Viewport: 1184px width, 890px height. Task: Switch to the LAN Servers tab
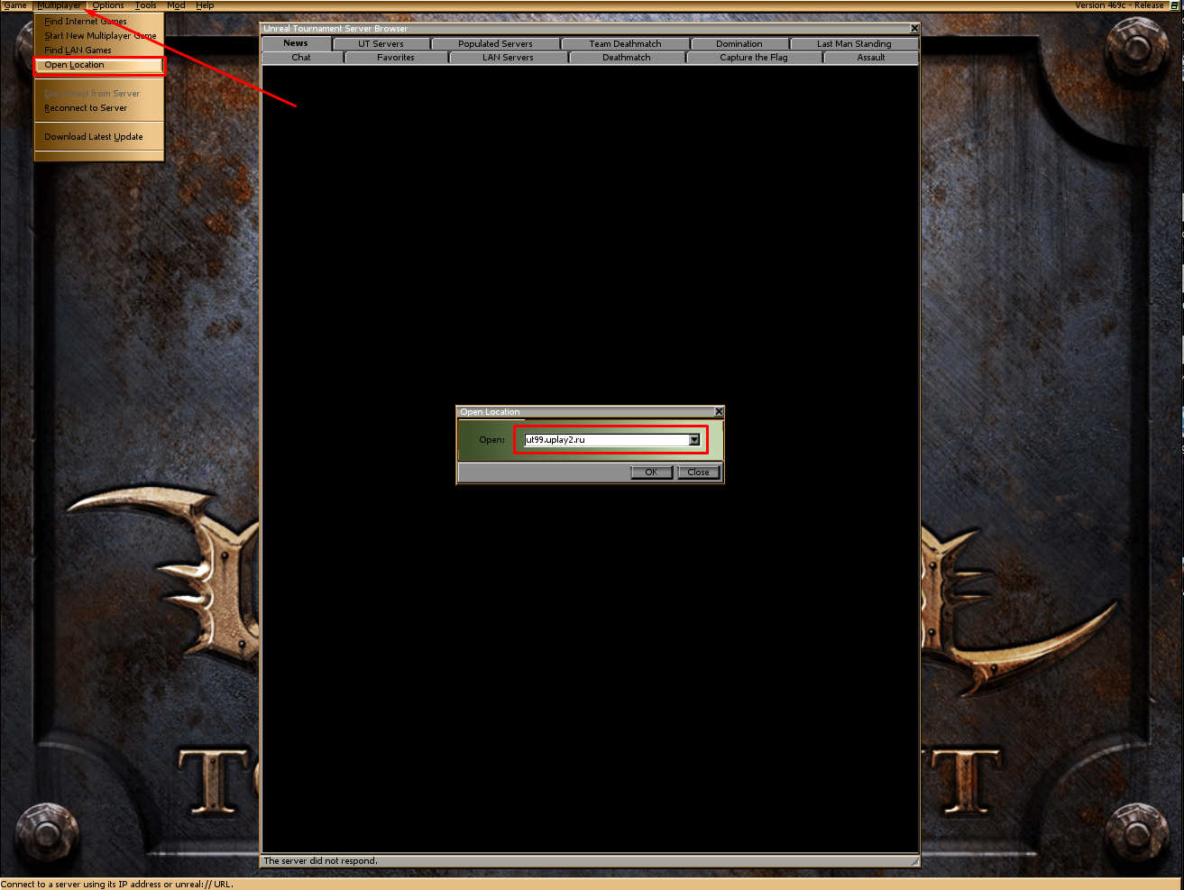(x=508, y=58)
